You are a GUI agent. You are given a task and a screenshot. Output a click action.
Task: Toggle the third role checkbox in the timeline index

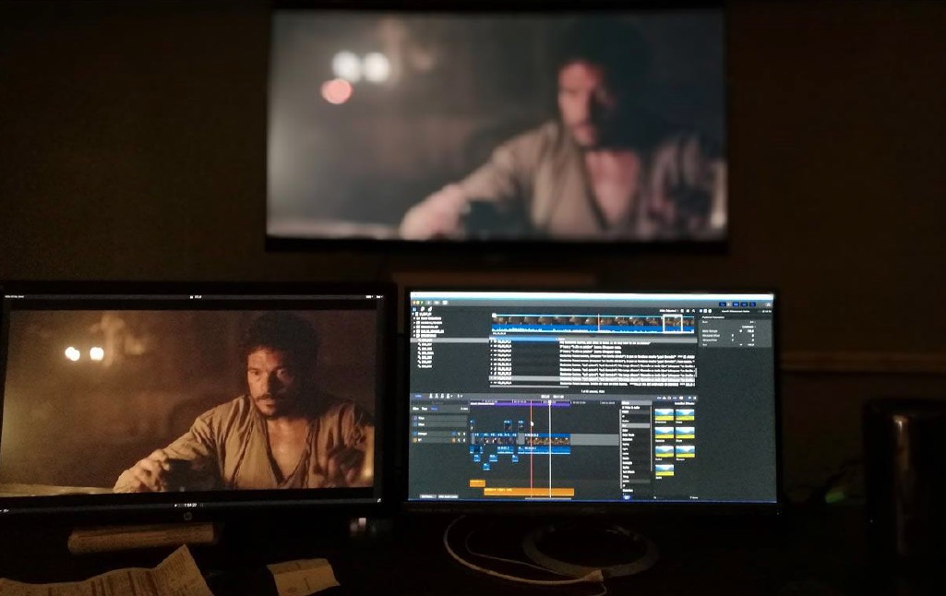tap(415, 434)
